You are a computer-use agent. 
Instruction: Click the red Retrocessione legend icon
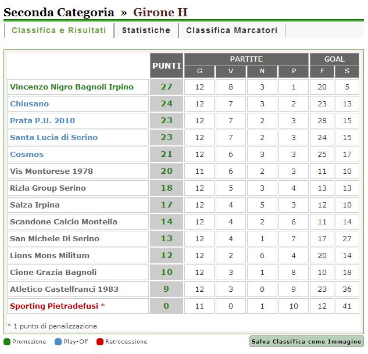coord(100,342)
